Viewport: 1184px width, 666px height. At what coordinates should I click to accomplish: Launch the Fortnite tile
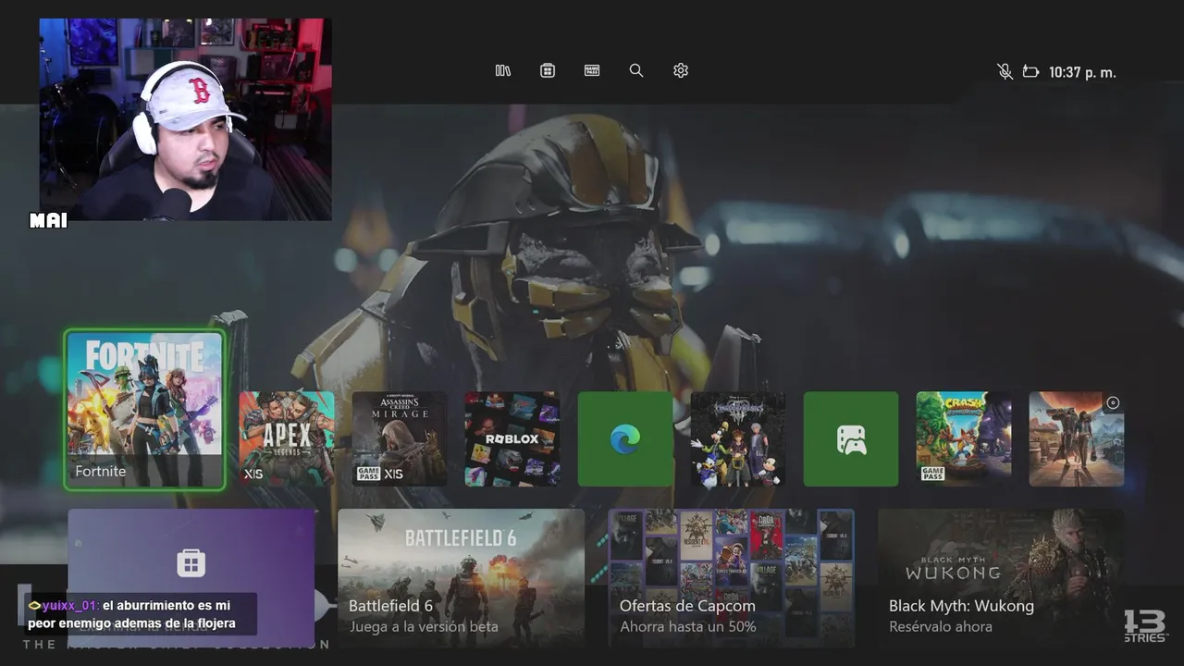(x=144, y=410)
